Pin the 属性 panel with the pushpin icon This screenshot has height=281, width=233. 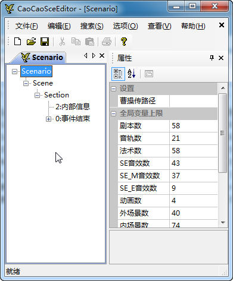[x=212, y=58]
